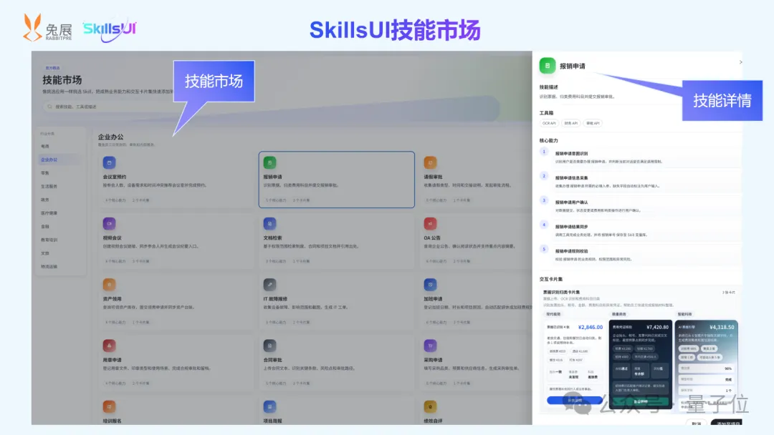Click the blue button in the 现代极简 card
Image resolution: width=774 pixels, height=435 pixels.
pyautogui.click(x=575, y=400)
